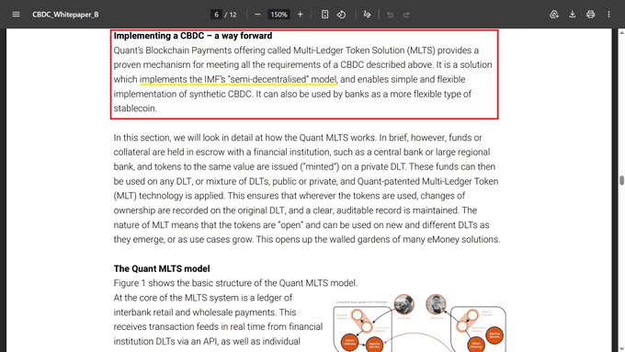The image size is (625, 352).
Task: Click total page count '12' in toolbar
Action: (x=233, y=15)
